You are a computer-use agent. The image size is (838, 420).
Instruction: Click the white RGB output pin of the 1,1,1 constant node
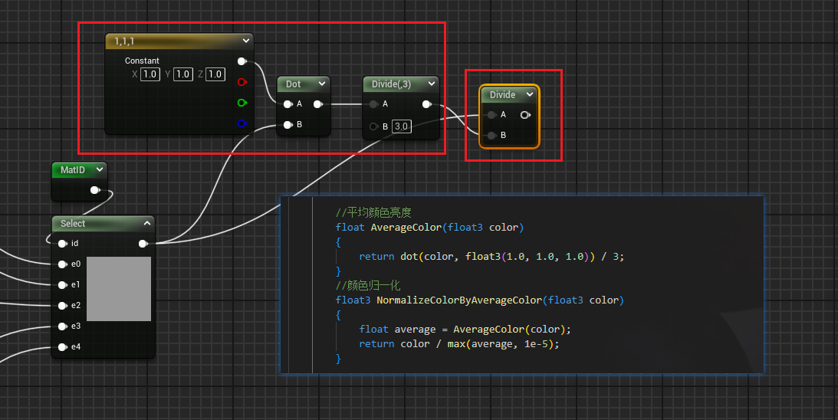(242, 61)
